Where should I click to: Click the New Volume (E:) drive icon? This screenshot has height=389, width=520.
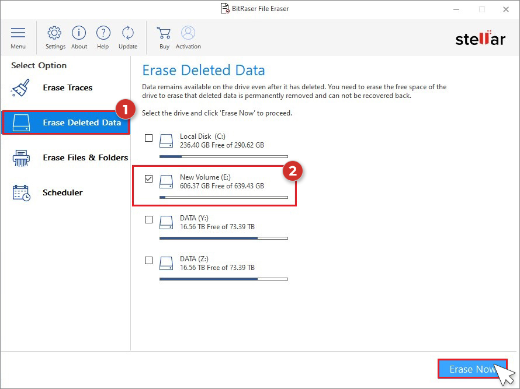165,181
